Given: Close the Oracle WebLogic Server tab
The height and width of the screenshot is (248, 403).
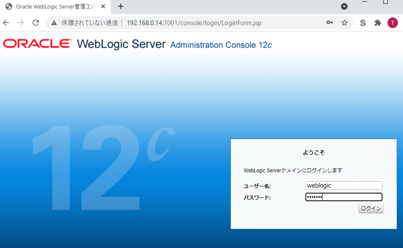Looking at the screenshot, I should pyautogui.click(x=103, y=7).
